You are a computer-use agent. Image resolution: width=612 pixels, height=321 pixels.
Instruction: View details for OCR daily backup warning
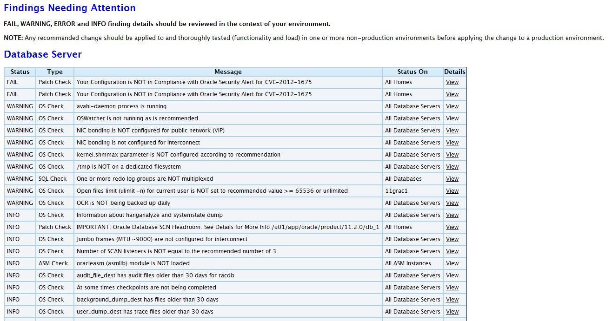(x=452, y=203)
